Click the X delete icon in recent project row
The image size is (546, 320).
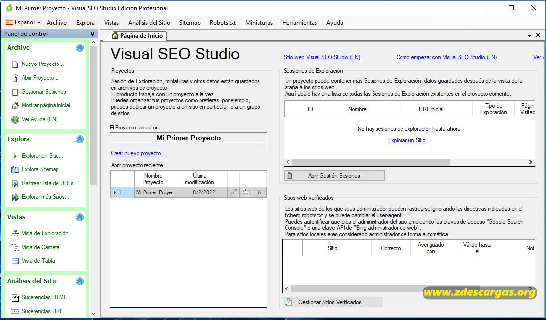259,192
